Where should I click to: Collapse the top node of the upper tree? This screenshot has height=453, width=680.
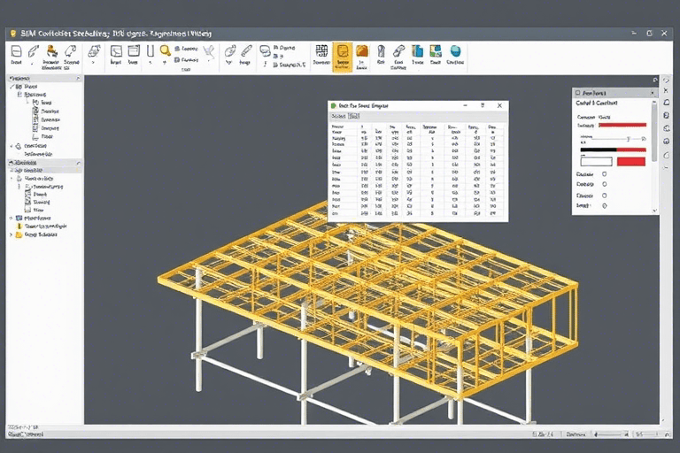coord(12,86)
